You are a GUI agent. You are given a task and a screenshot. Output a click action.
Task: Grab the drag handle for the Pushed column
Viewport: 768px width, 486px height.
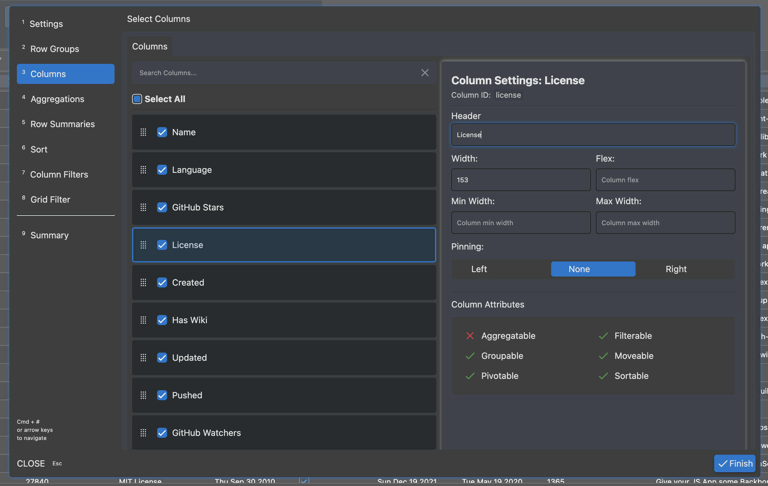pos(144,395)
